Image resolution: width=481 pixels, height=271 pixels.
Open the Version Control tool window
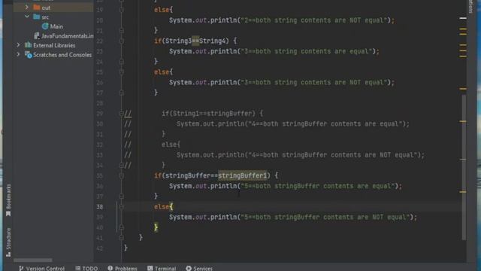(x=42, y=268)
